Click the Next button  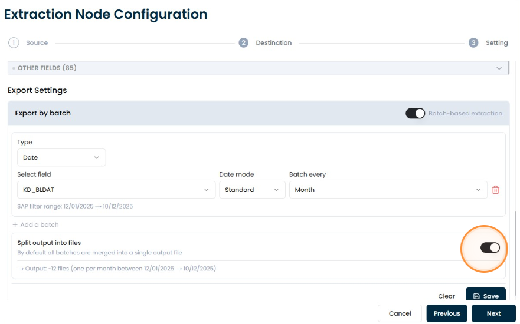click(x=493, y=313)
